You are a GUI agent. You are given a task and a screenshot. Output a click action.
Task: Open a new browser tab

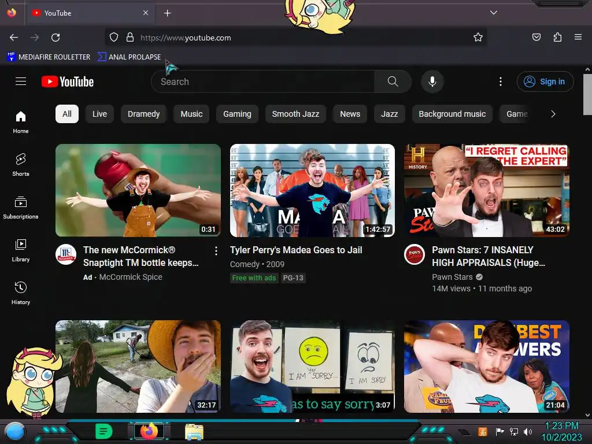point(167,13)
